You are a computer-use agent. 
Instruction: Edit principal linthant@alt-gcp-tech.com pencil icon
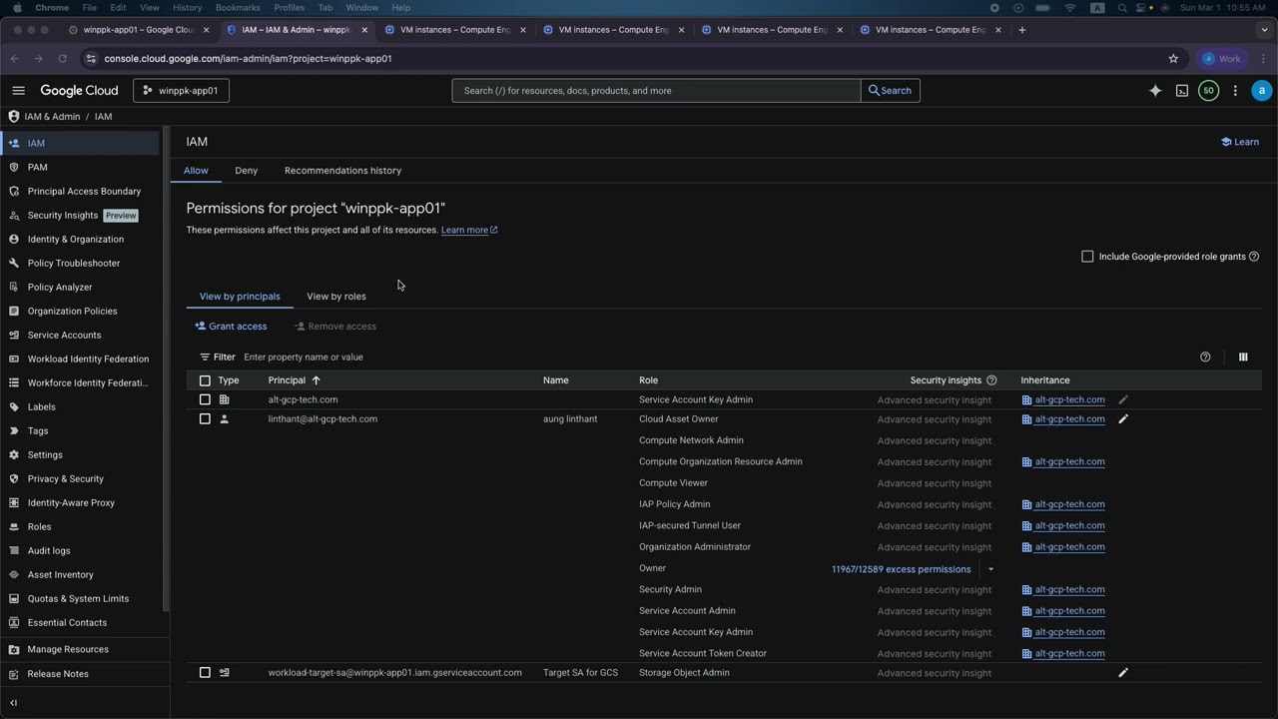point(1123,419)
